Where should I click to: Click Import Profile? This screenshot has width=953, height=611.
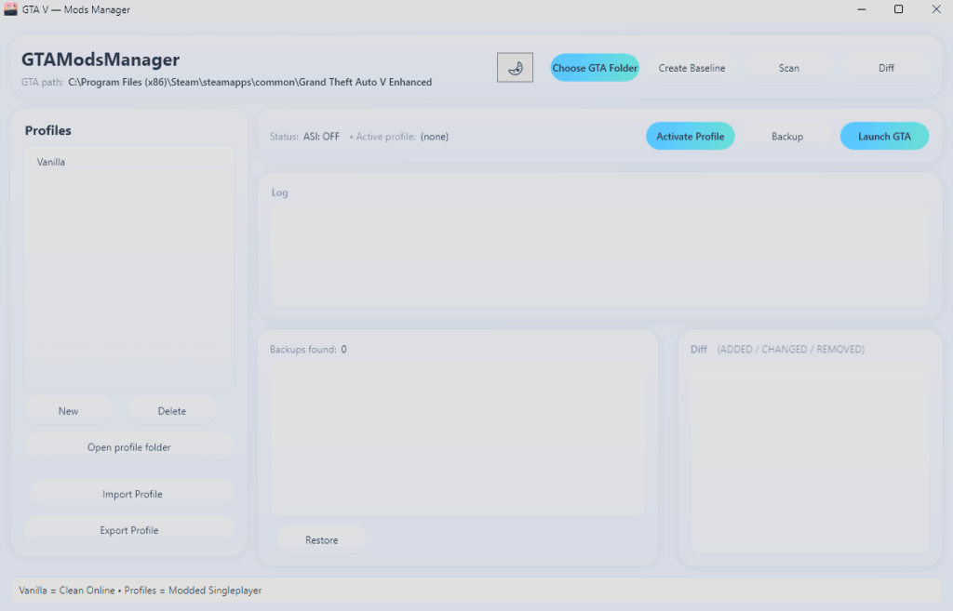tap(132, 495)
